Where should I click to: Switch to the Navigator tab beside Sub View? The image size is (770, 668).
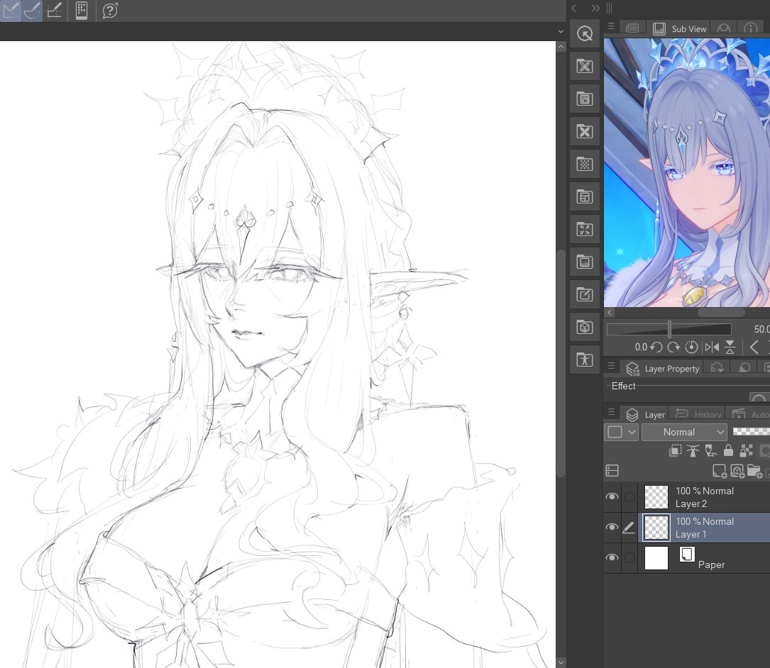(x=632, y=28)
